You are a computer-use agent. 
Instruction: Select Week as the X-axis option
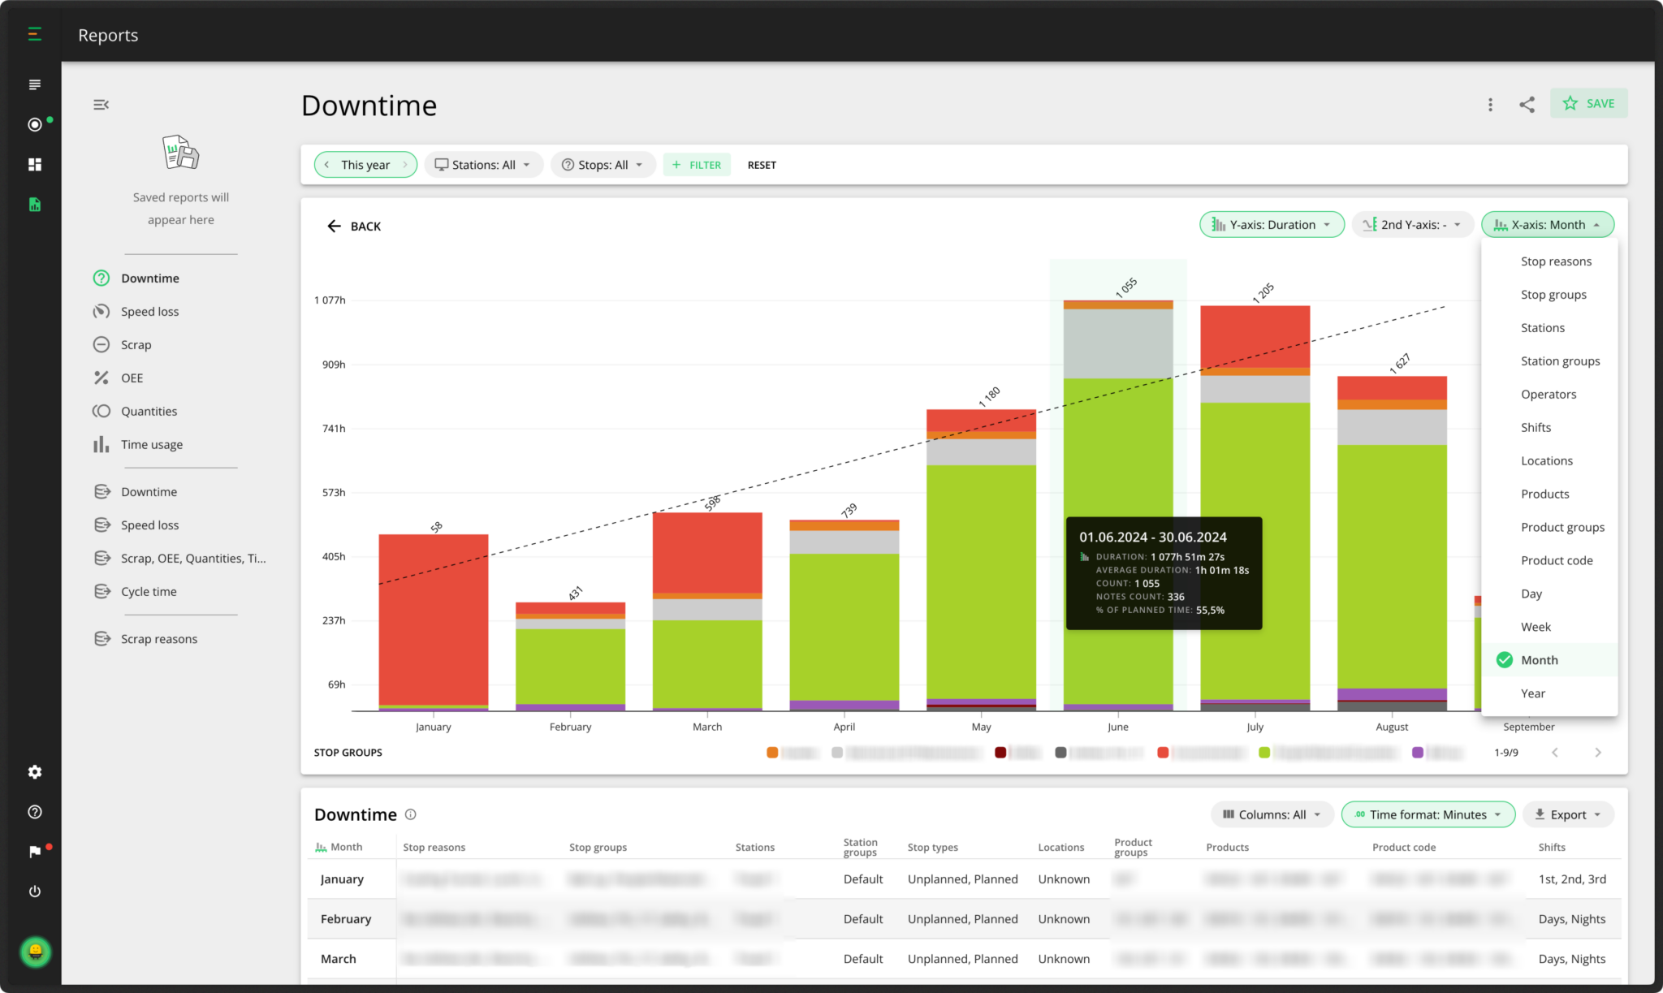[1536, 626]
